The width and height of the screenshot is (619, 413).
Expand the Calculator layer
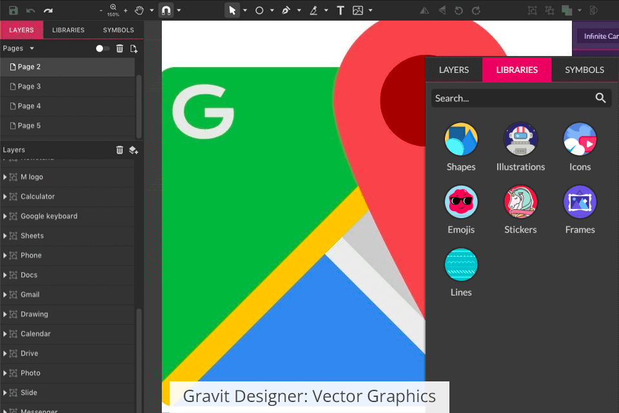(5, 196)
